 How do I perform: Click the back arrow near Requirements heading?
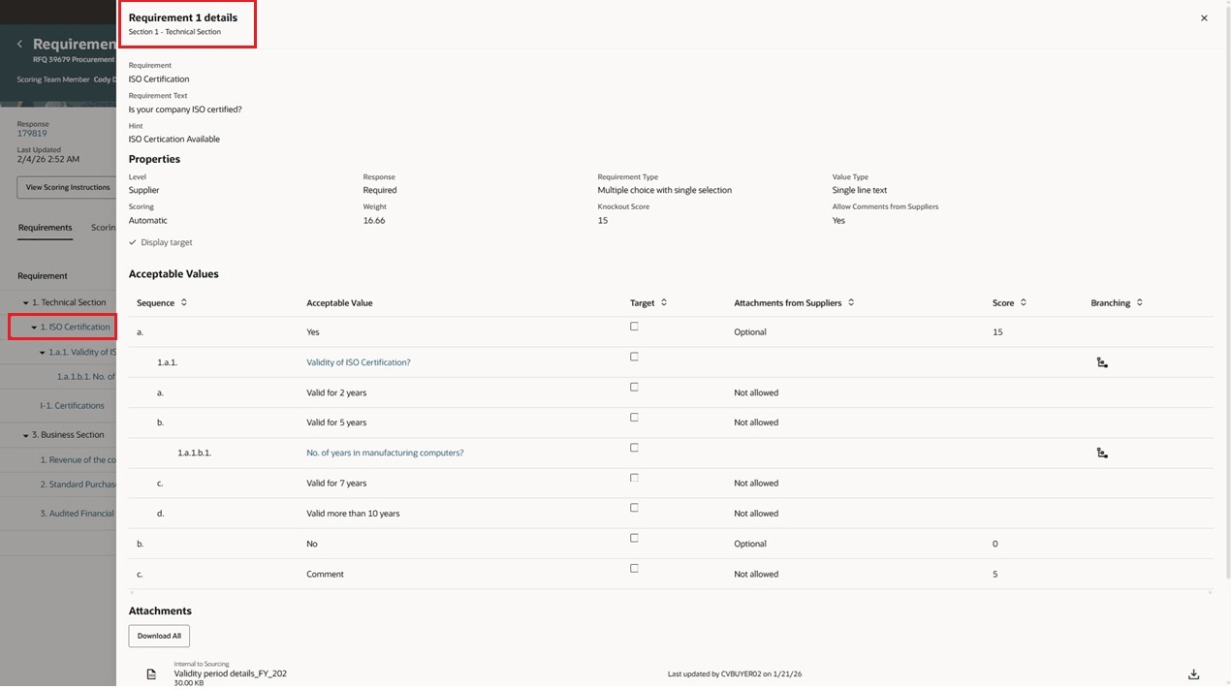coord(18,44)
